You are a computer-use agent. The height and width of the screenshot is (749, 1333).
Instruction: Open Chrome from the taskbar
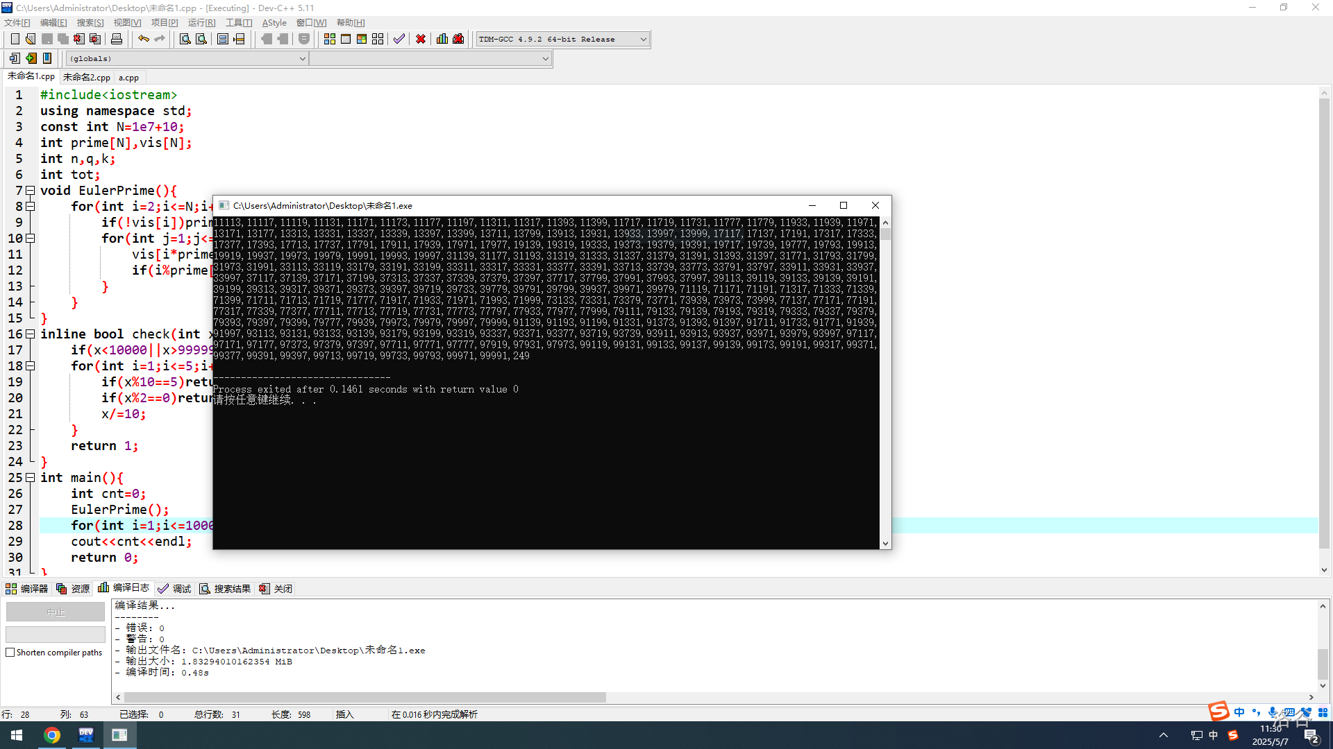click(x=52, y=735)
